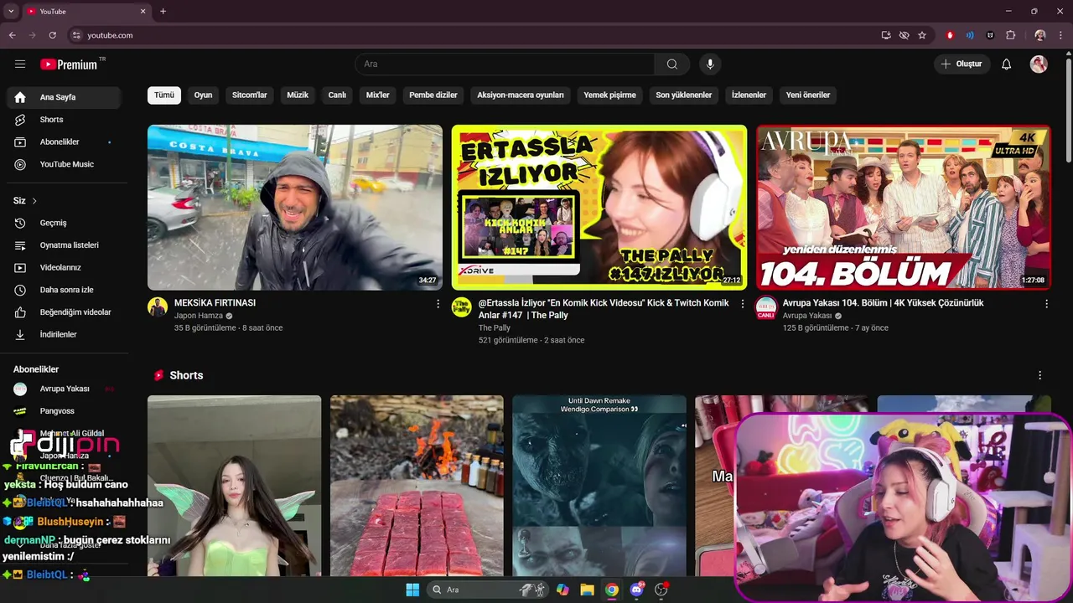Select the Yemek pişirme chip

point(610,95)
